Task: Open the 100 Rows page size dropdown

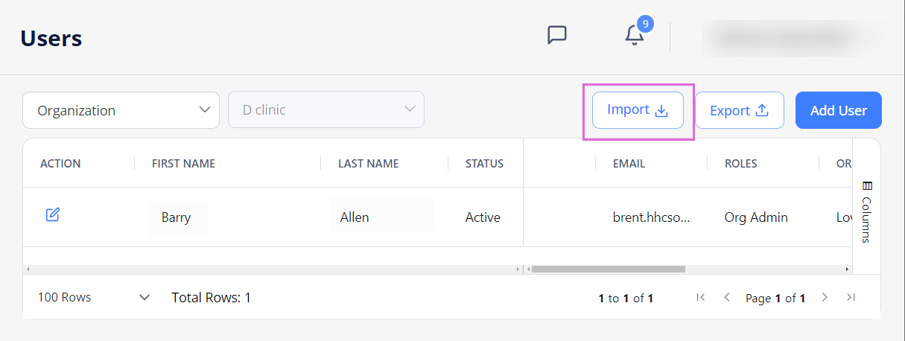Action: tap(94, 297)
